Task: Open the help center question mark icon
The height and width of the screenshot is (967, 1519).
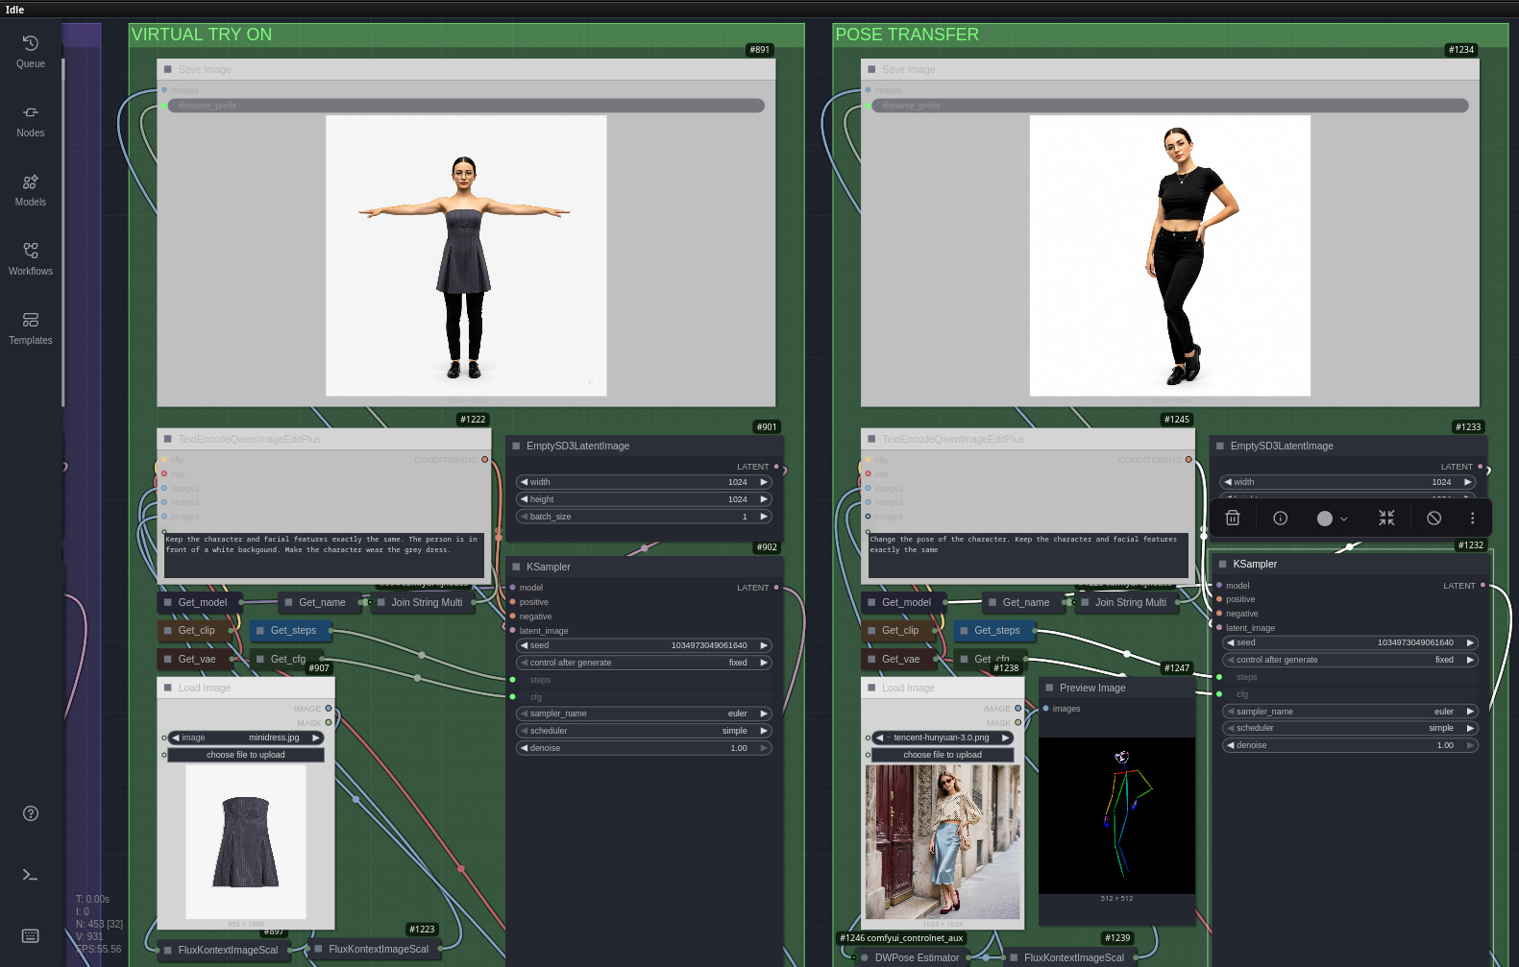Action: (31, 813)
